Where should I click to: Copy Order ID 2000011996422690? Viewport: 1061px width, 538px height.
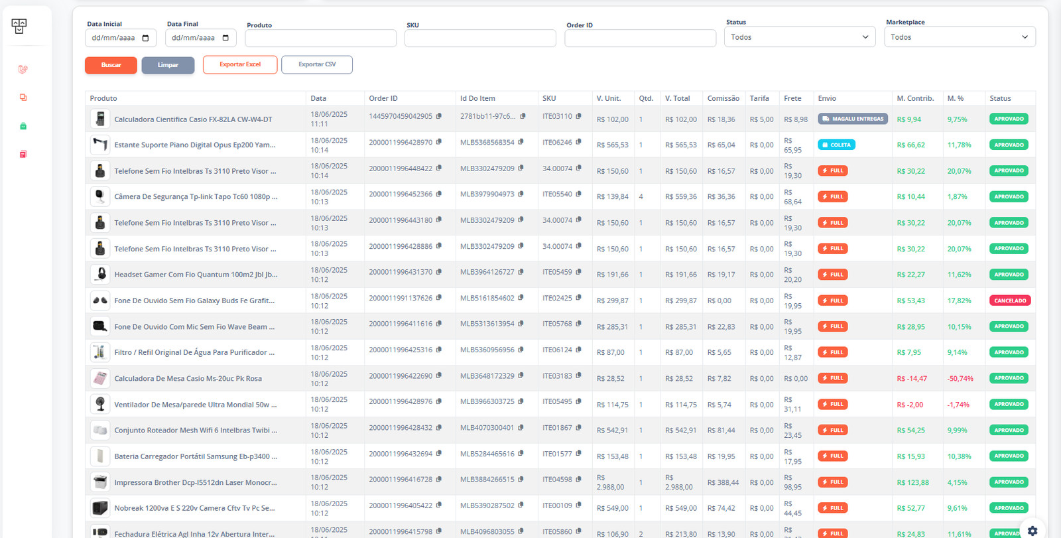point(439,375)
